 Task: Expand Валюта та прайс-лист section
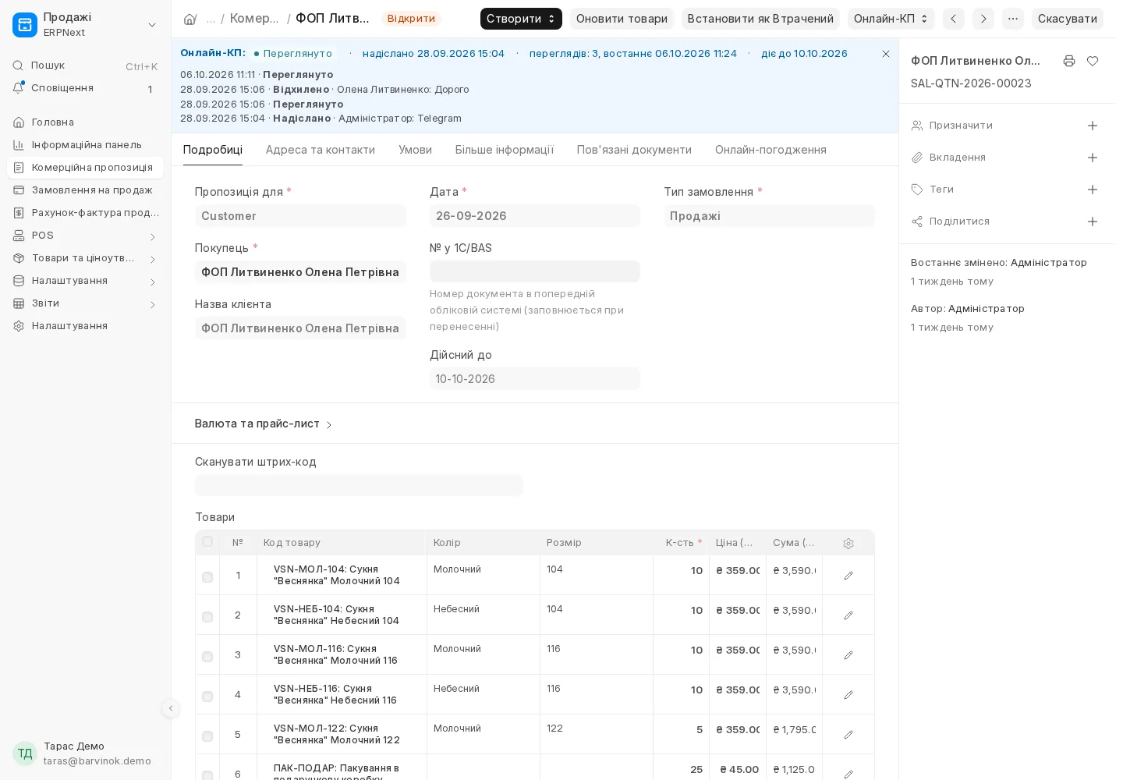tap(264, 424)
